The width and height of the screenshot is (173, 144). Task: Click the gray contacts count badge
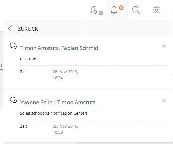[101, 13]
